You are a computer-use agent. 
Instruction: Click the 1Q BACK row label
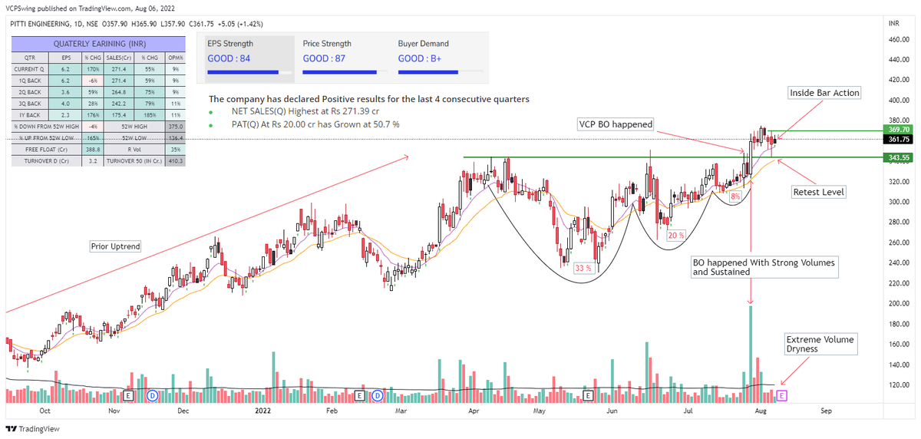28,80
